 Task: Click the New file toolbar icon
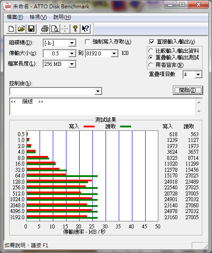point(11,29)
